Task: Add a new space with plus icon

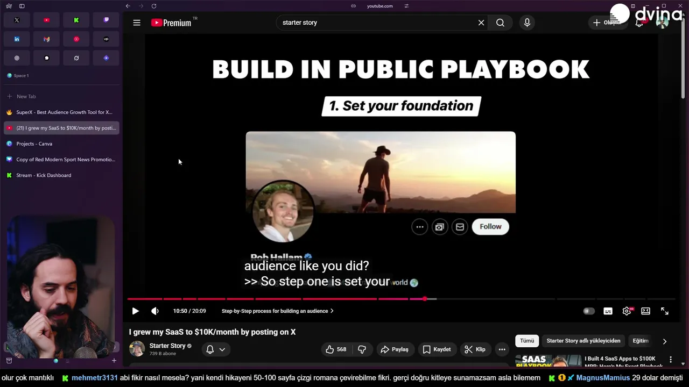Action: (x=114, y=361)
